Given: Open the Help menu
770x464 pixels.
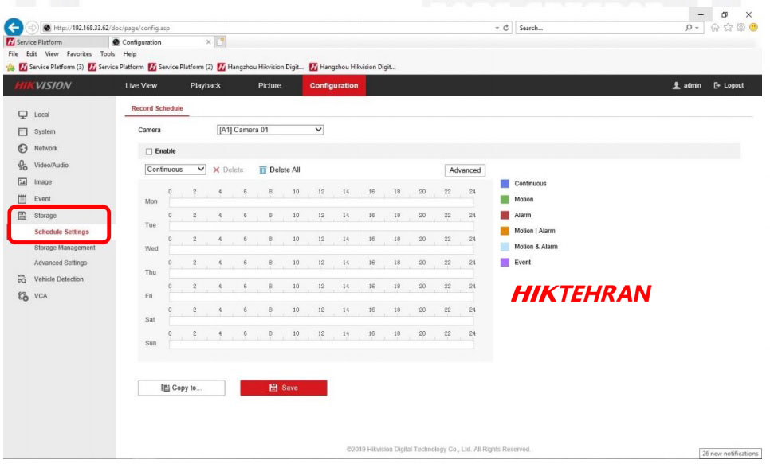Looking at the screenshot, I should tap(130, 54).
